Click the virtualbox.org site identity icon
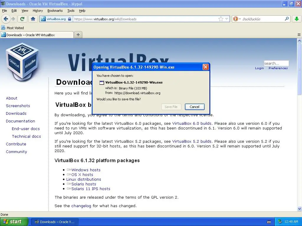302x226 pixels. point(44,19)
